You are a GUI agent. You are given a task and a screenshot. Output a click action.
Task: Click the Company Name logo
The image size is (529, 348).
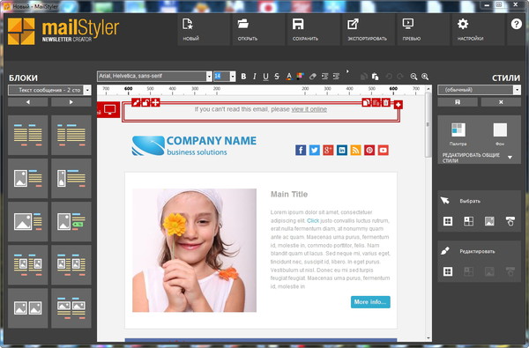pos(194,145)
